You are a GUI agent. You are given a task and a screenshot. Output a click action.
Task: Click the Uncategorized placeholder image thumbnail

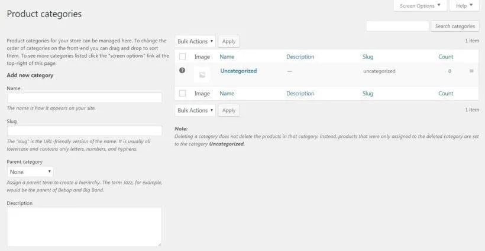(x=202, y=75)
